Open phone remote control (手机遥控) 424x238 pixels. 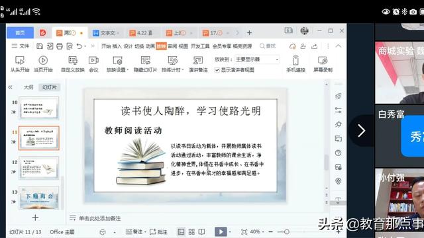click(296, 64)
